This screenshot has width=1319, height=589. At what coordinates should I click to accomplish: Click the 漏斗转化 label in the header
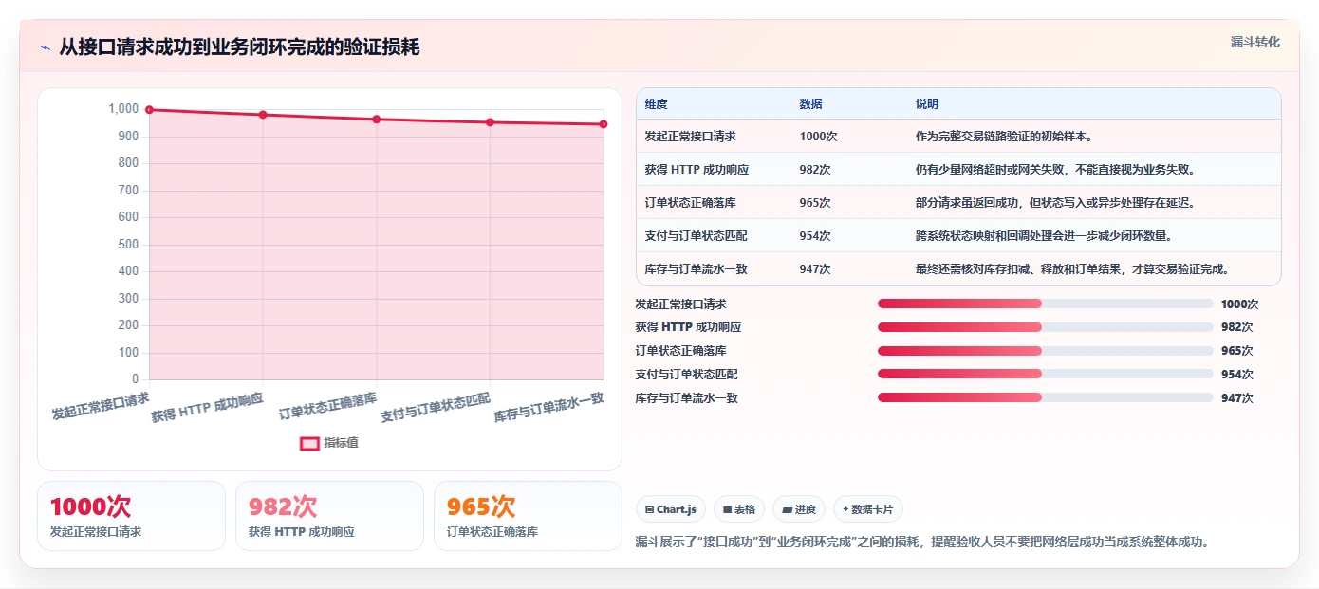pyautogui.click(x=1254, y=42)
